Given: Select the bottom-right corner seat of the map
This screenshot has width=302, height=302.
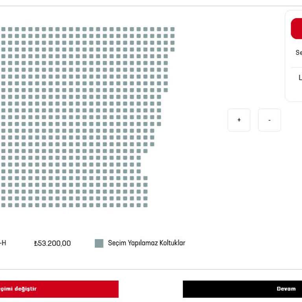Looking at the screenshot, I should 145,205.
